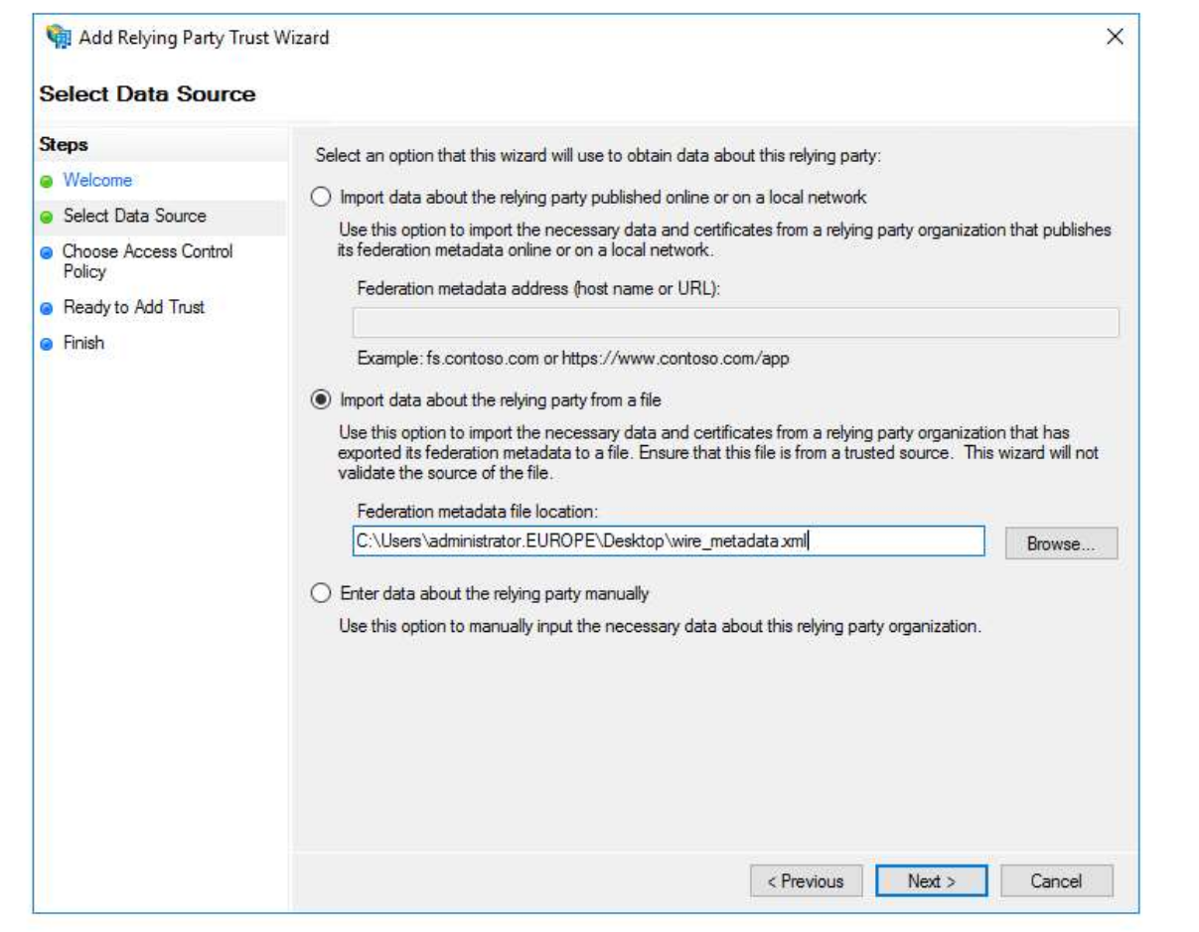Click the Next > button
The height and width of the screenshot is (932, 1199).
click(x=931, y=881)
